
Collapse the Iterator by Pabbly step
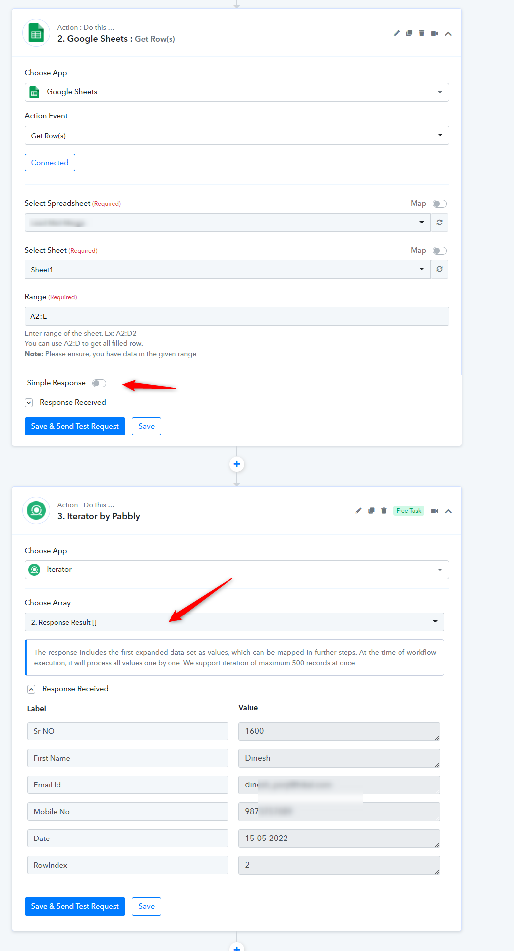click(x=448, y=511)
